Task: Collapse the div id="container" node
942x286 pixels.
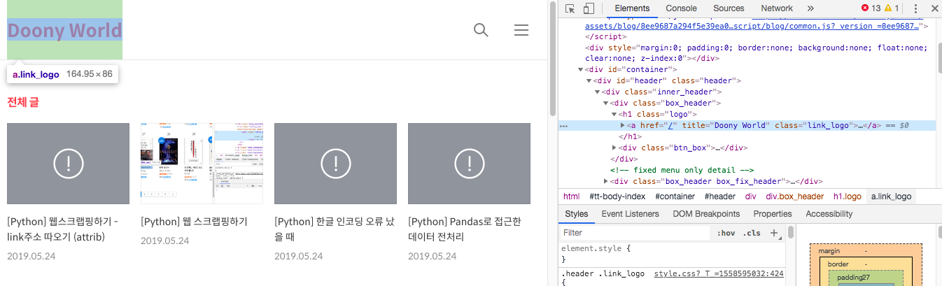Action: click(x=580, y=70)
